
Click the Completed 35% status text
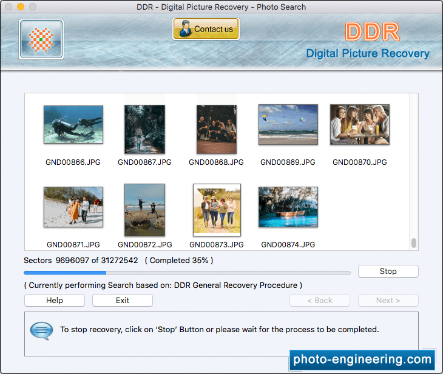179,260
